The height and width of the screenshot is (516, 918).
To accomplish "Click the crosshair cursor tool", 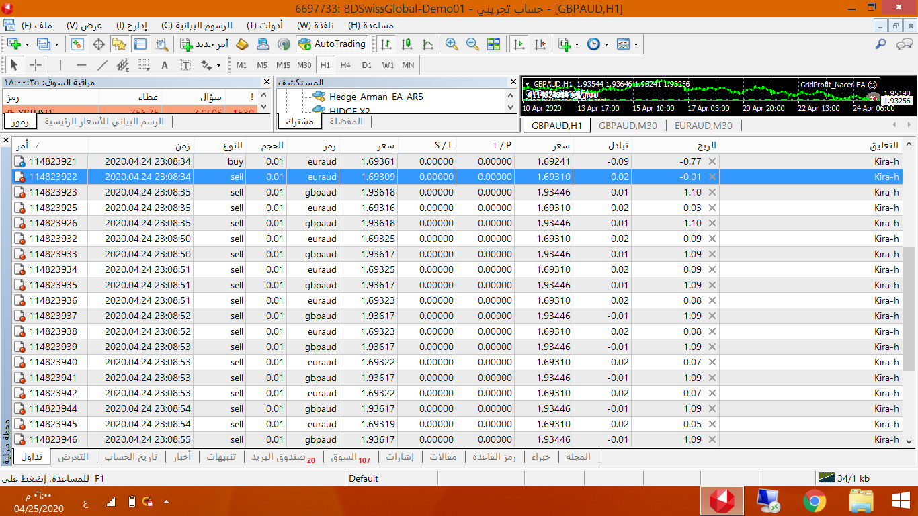I will [36, 65].
